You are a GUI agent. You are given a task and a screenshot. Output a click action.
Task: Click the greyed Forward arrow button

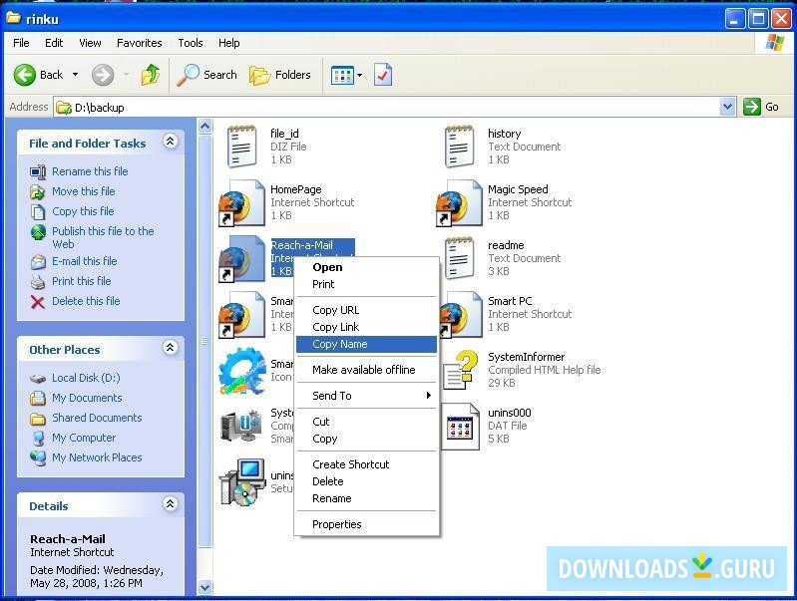[103, 75]
